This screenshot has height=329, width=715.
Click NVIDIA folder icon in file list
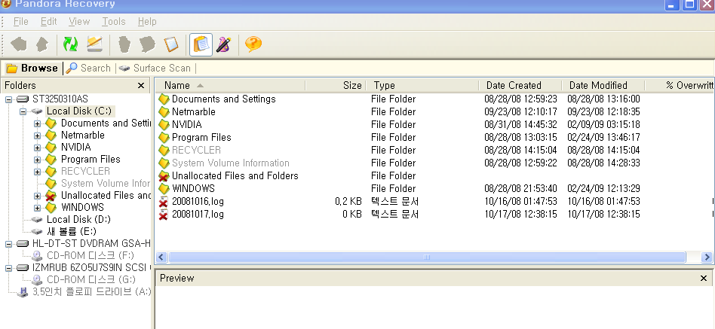[164, 125]
